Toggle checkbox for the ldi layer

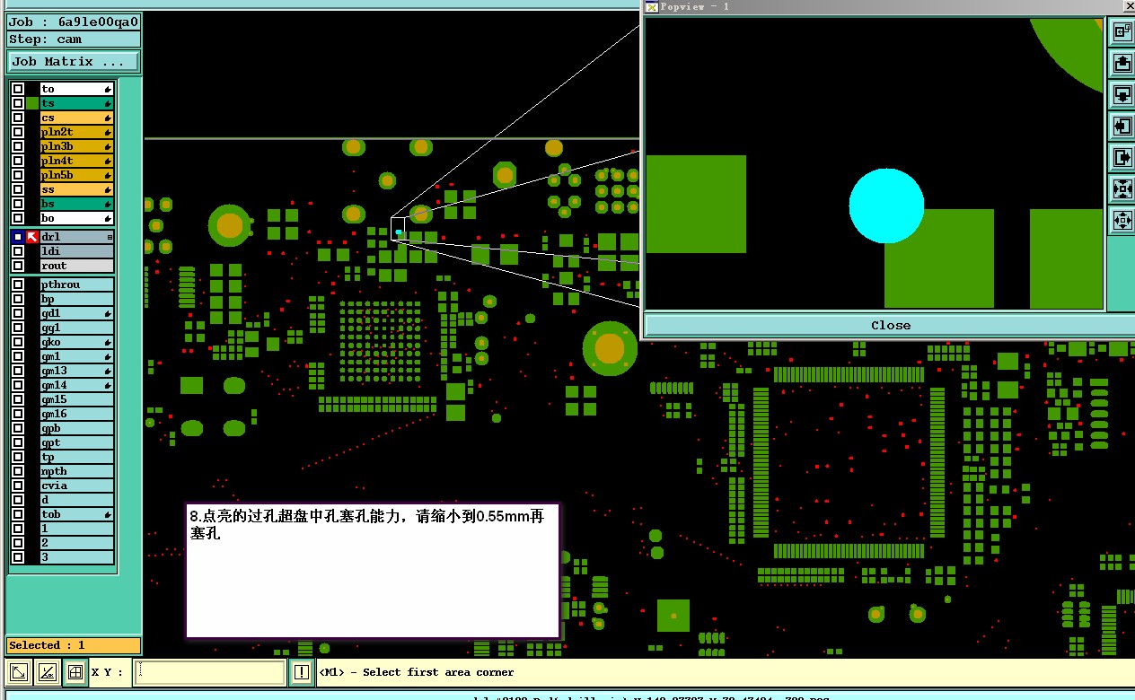tap(18, 251)
